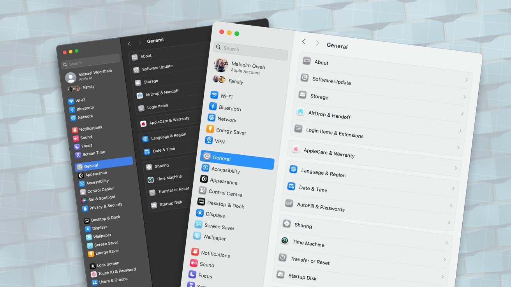511x287 pixels.
Task: Click Storage drive icon in light window
Action: [302, 94]
